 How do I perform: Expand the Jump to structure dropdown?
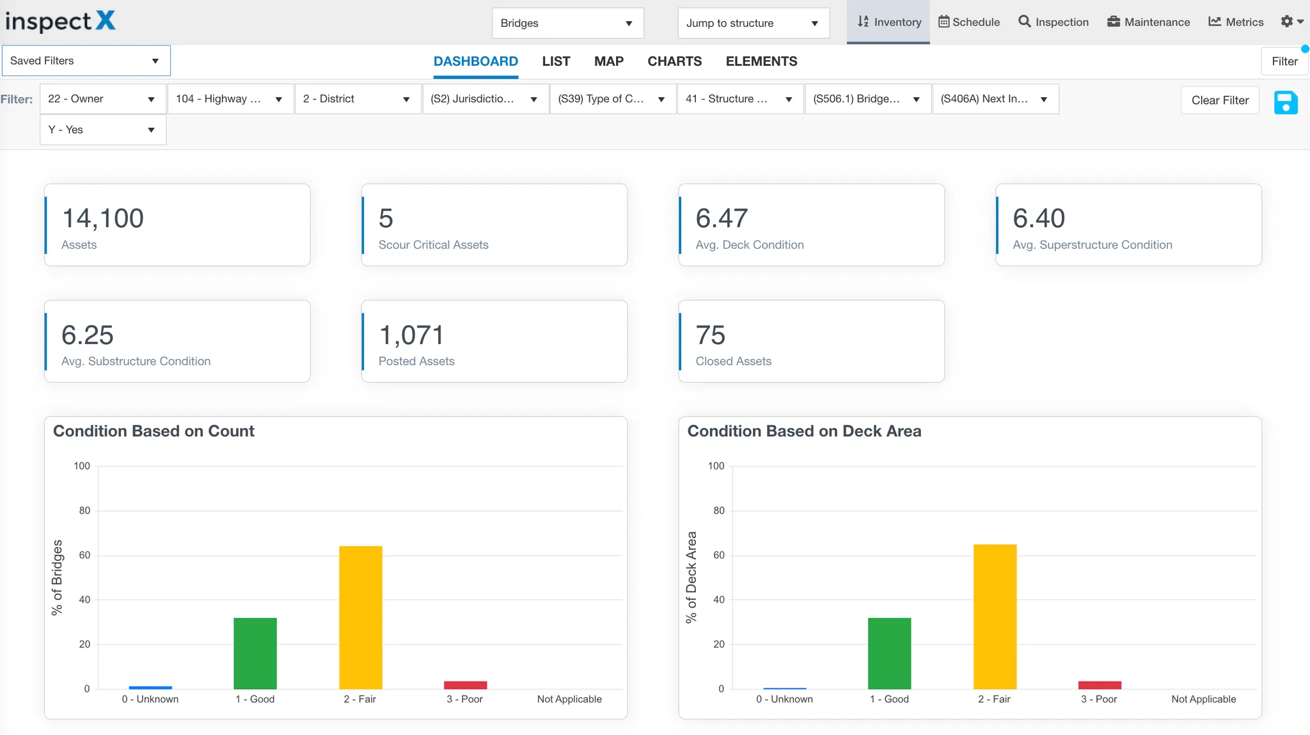pos(753,23)
